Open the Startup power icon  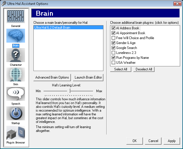click(x=16, y=113)
